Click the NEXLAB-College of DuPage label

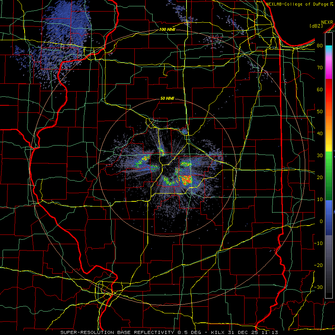[x=297, y=4]
